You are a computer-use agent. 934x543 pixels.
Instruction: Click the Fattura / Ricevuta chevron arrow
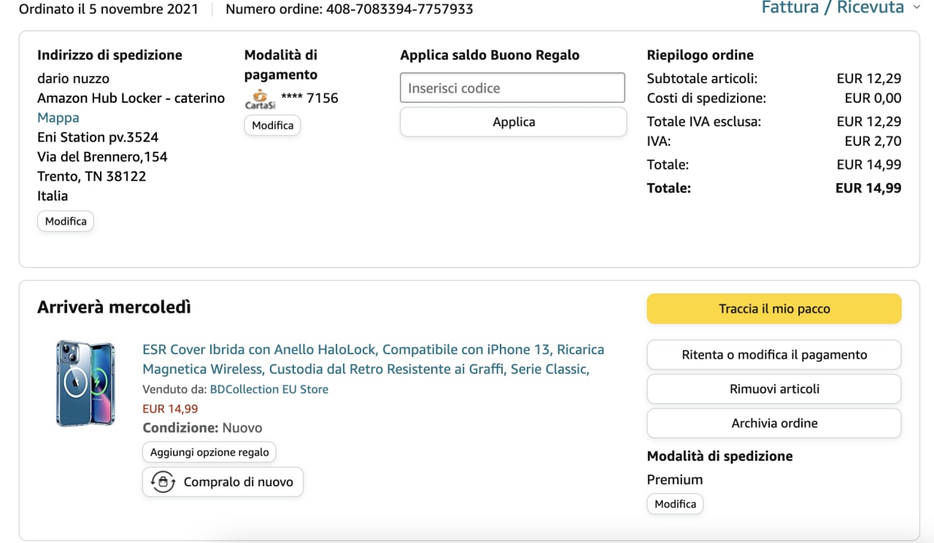[917, 8]
